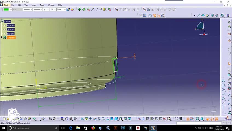This screenshot has width=232, height=131.
Task: Select the Rotate view tool
Action: (x=95, y=119)
